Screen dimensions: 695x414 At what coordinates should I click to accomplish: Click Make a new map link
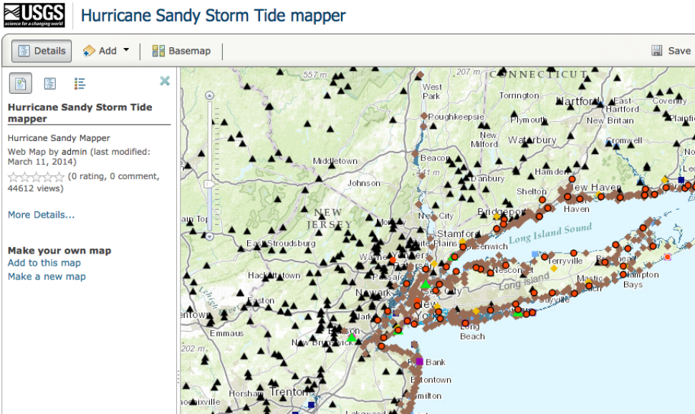[47, 276]
